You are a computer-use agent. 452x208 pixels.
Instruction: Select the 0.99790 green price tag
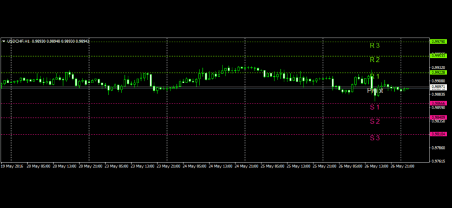click(438, 42)
